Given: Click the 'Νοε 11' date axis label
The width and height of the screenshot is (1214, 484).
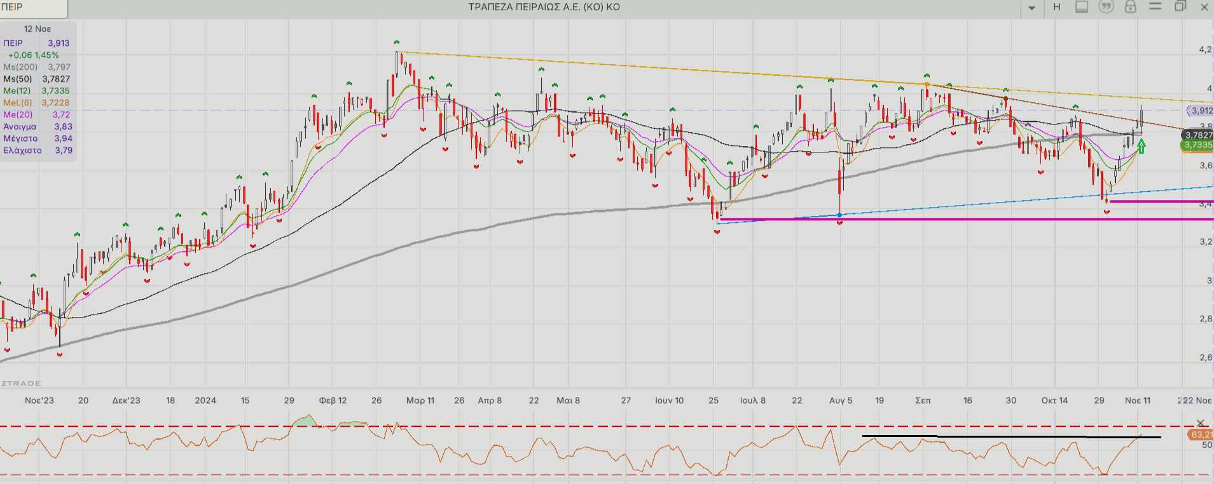Looking at the screenshot, I should click(1138, 400).
